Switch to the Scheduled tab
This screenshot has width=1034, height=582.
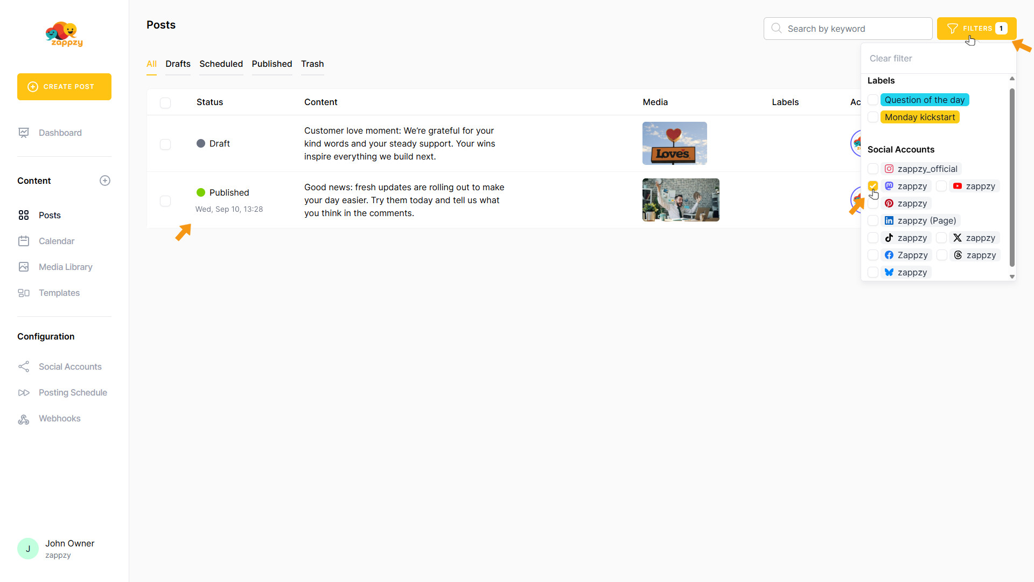221,64
